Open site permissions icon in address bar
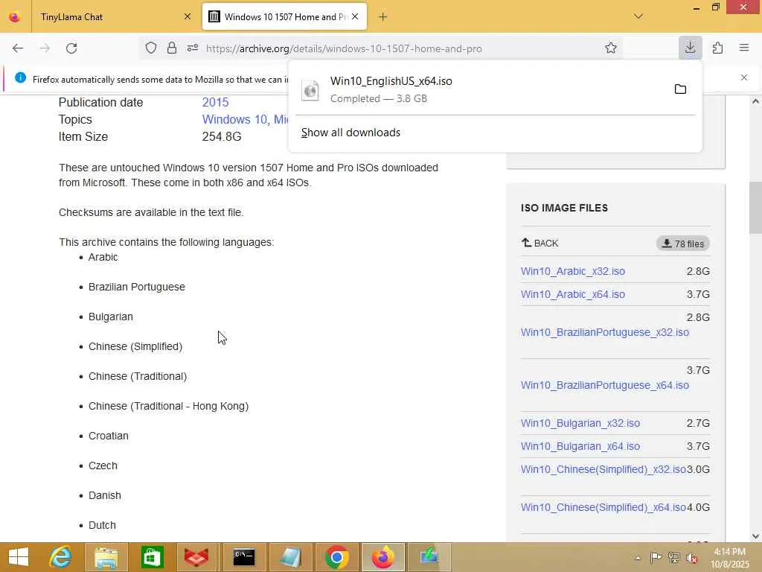762x572 pixels. coord(193,48)
